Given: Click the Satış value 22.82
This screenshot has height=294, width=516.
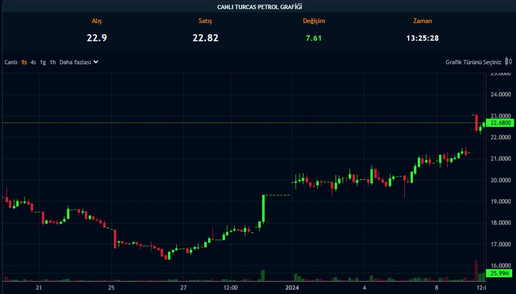Looking at the screenshot, I should tap(205, 37).
